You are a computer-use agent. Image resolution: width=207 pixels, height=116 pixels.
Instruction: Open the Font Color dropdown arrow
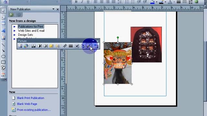(174, 2)
